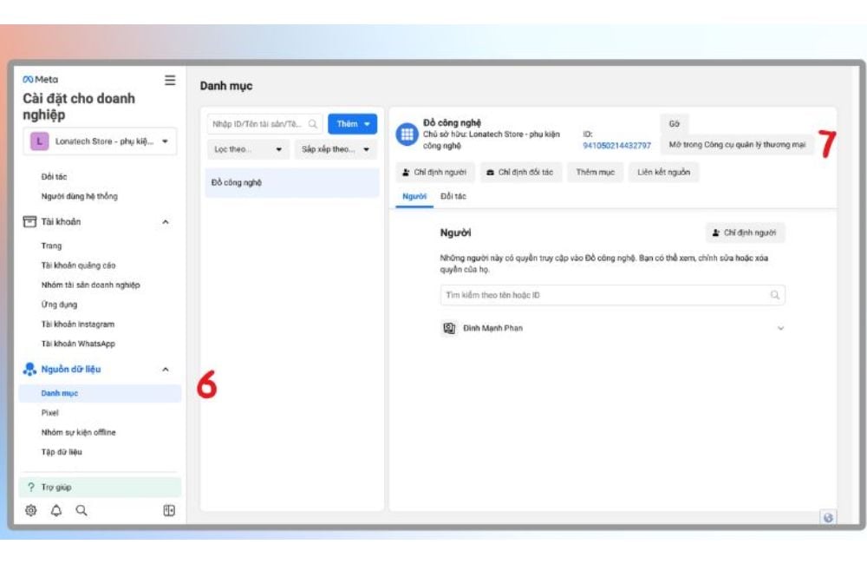Select Đồ công nghệ in catalog list
Image resolution: width=867 pixels, height=564 pixels.
pyautogui.click(x=292, y=183)
